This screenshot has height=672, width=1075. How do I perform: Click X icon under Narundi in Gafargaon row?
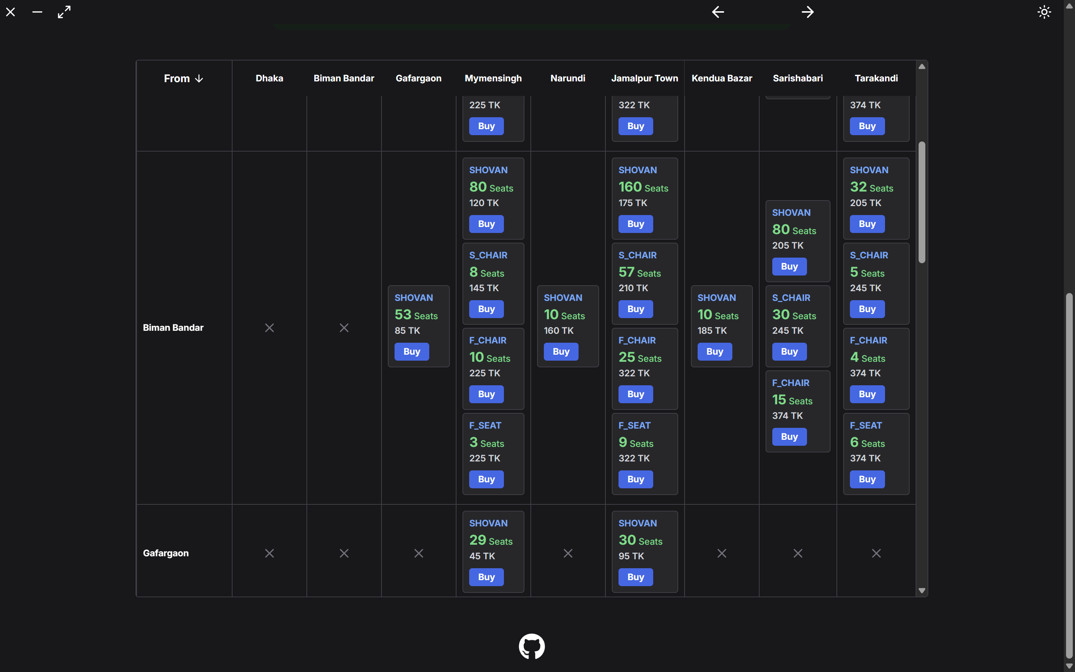coord(568,553)
